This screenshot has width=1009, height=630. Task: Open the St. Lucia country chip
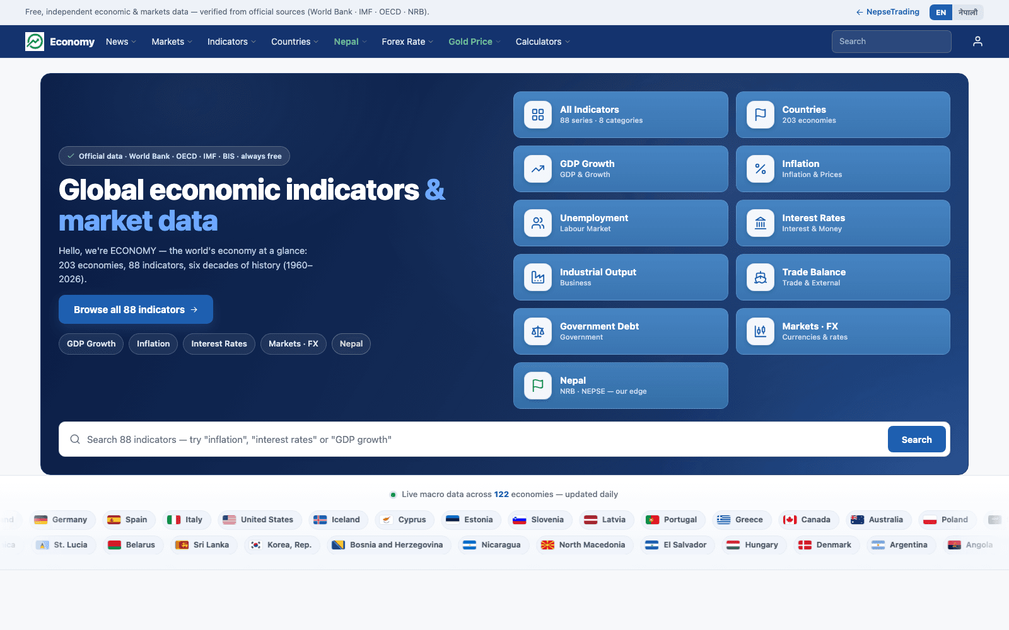(x=62, y=545)
